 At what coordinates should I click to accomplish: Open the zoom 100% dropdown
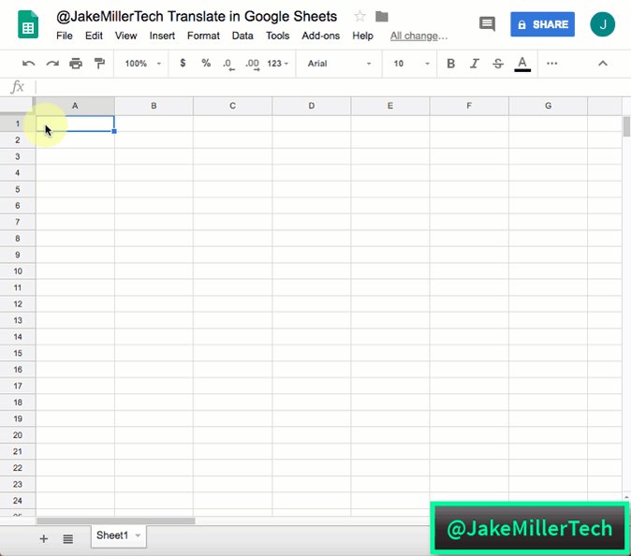click(143, 64)
